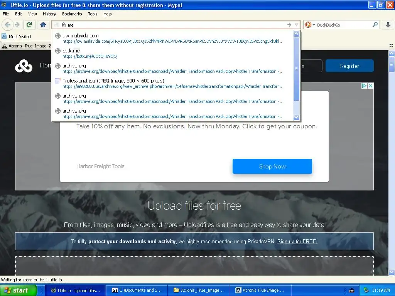The height and width of the screenshot is (296, 395).
Task: Close the advertisement with X icon
Action: tap(370, 86)
